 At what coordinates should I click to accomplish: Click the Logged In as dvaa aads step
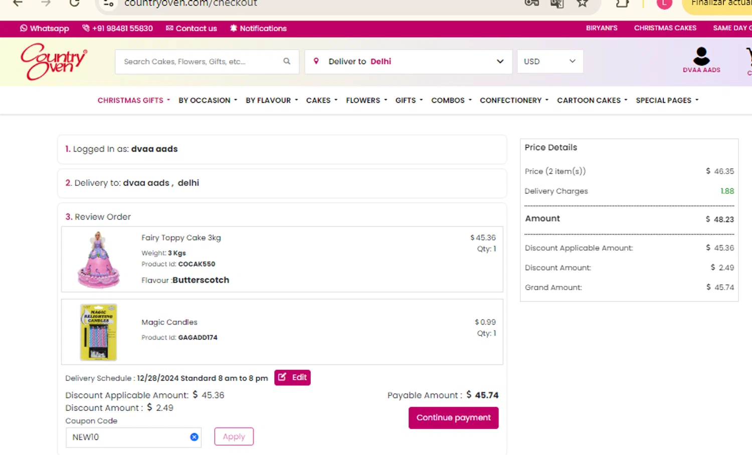pos(282,149)
